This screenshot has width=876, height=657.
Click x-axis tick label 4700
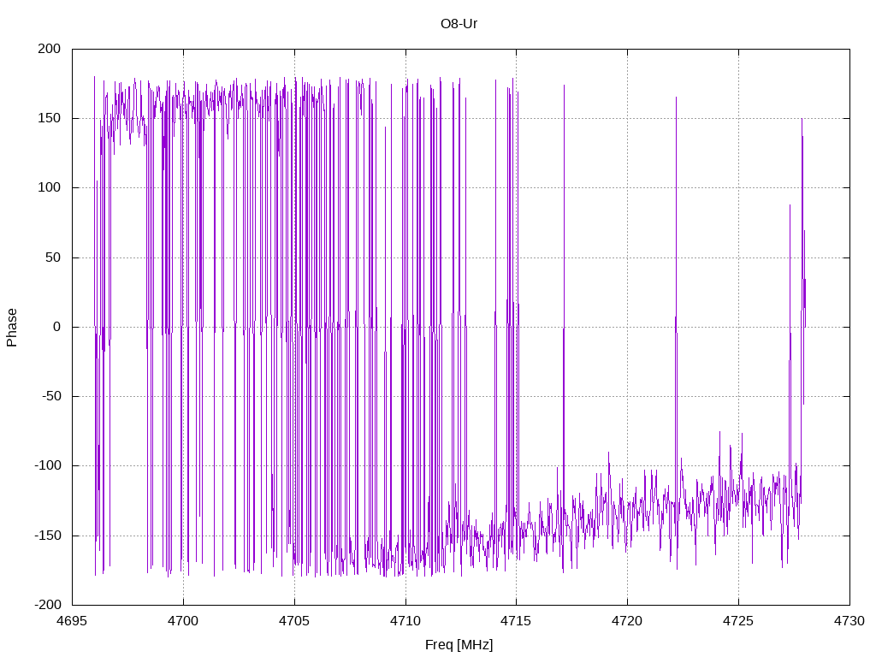point(183,621)
